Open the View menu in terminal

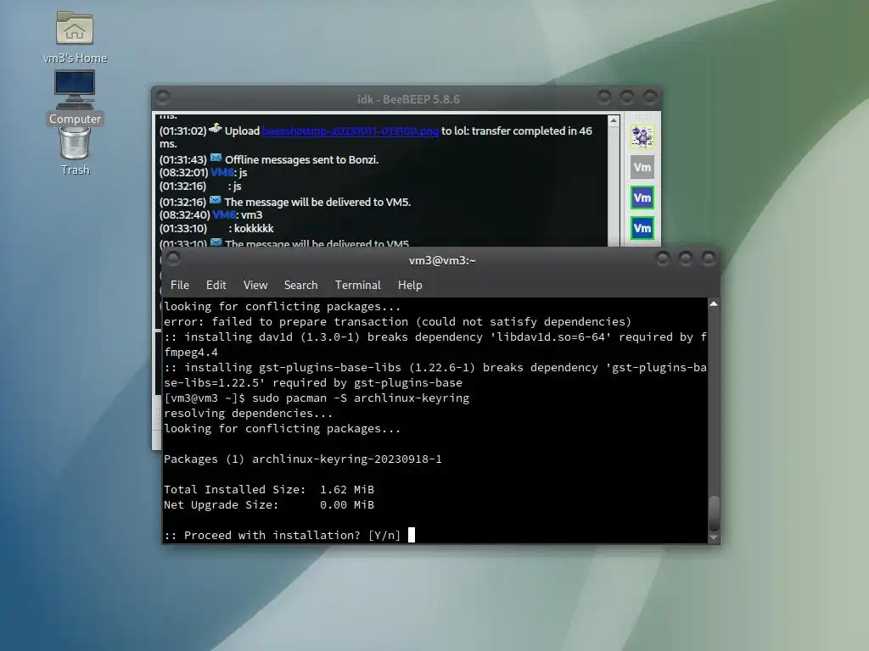(x=255, y=285)
